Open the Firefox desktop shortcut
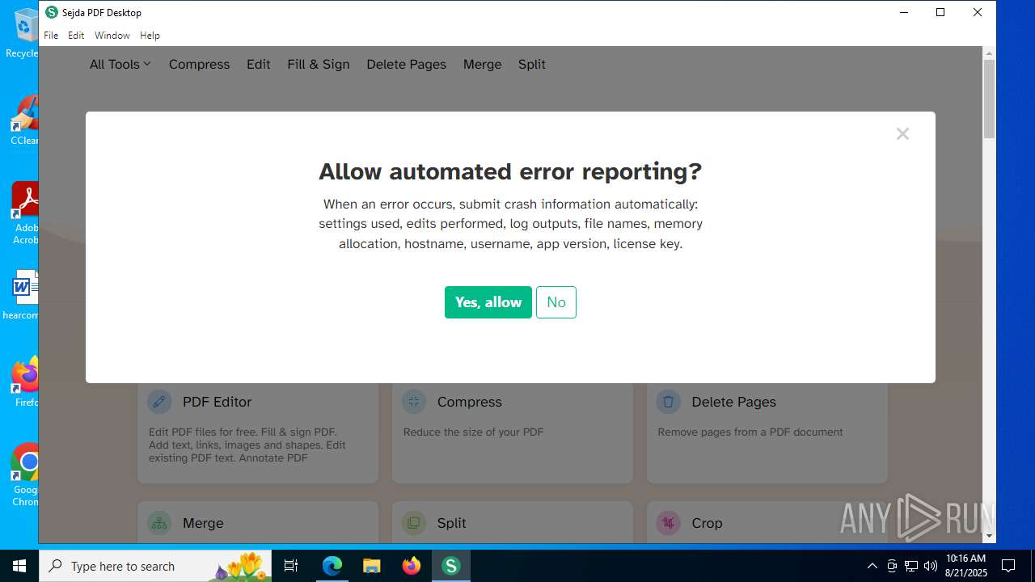Image resolution: width=1035 pixels, height=582 pixels. click(26, 382)
